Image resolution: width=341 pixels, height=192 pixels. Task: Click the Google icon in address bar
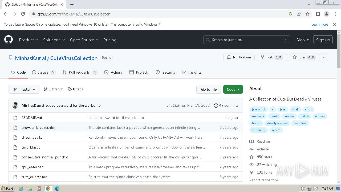(290, 14)
